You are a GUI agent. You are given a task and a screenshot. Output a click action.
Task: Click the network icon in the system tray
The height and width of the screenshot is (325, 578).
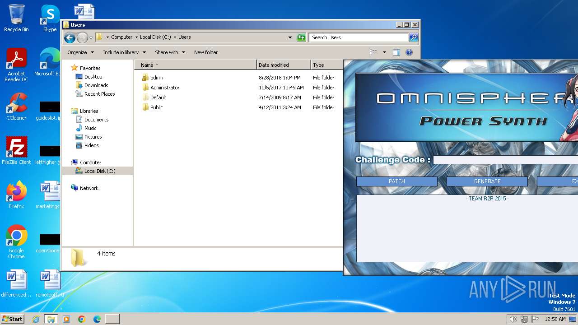pyautogui.click(x=524, y=319)
